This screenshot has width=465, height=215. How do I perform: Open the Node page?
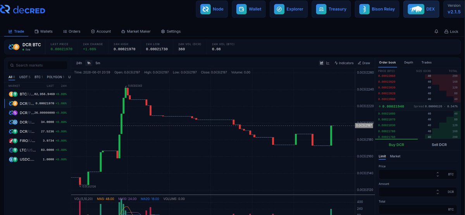pyautogui.click(x=212, y=9)
